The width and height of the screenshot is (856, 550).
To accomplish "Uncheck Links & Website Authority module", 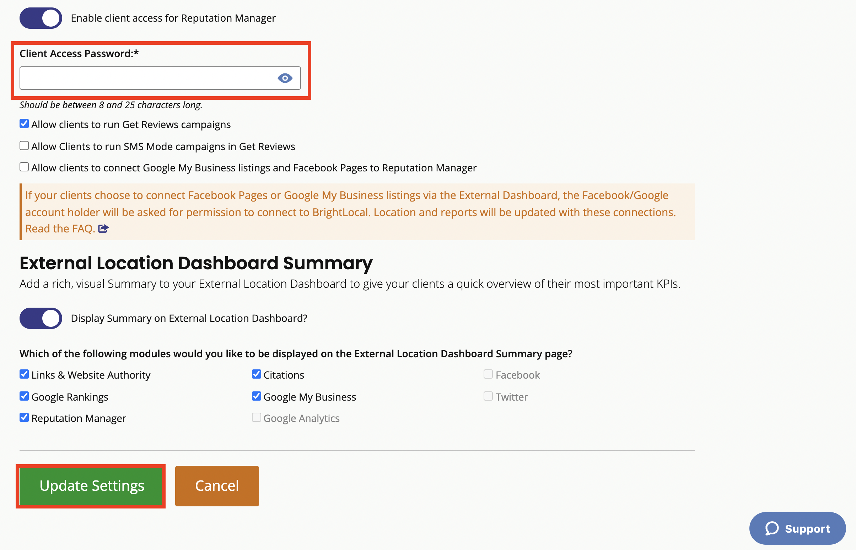I will point(24,374).
